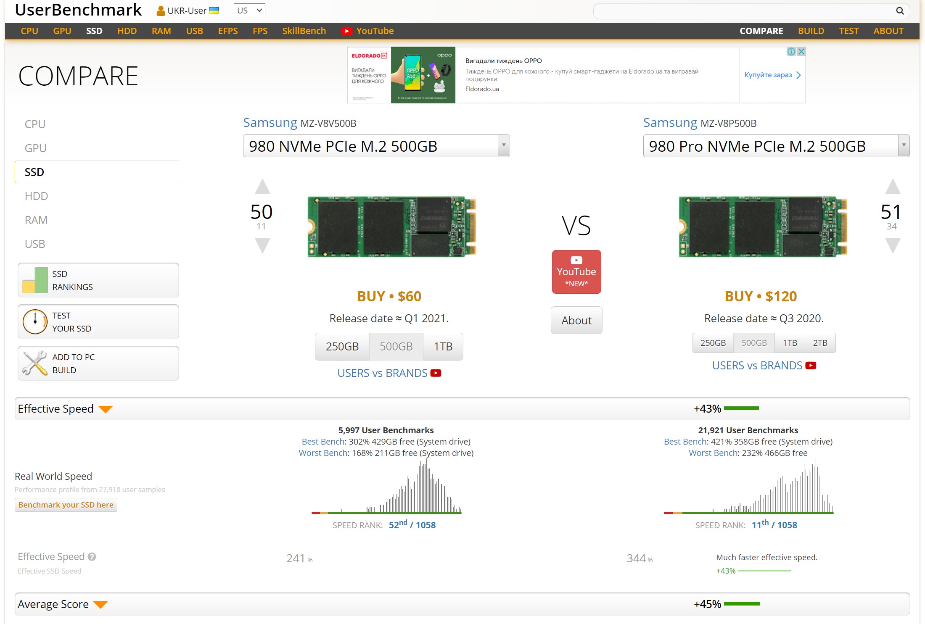Click the UserBenchmark site logo
This screenshot has height=624, width=925.
click(x=78, y=10)
